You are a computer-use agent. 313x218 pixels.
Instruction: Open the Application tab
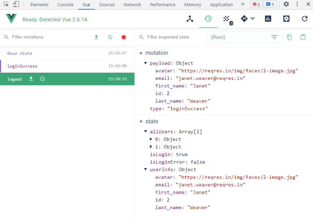[x=221, y=4]
